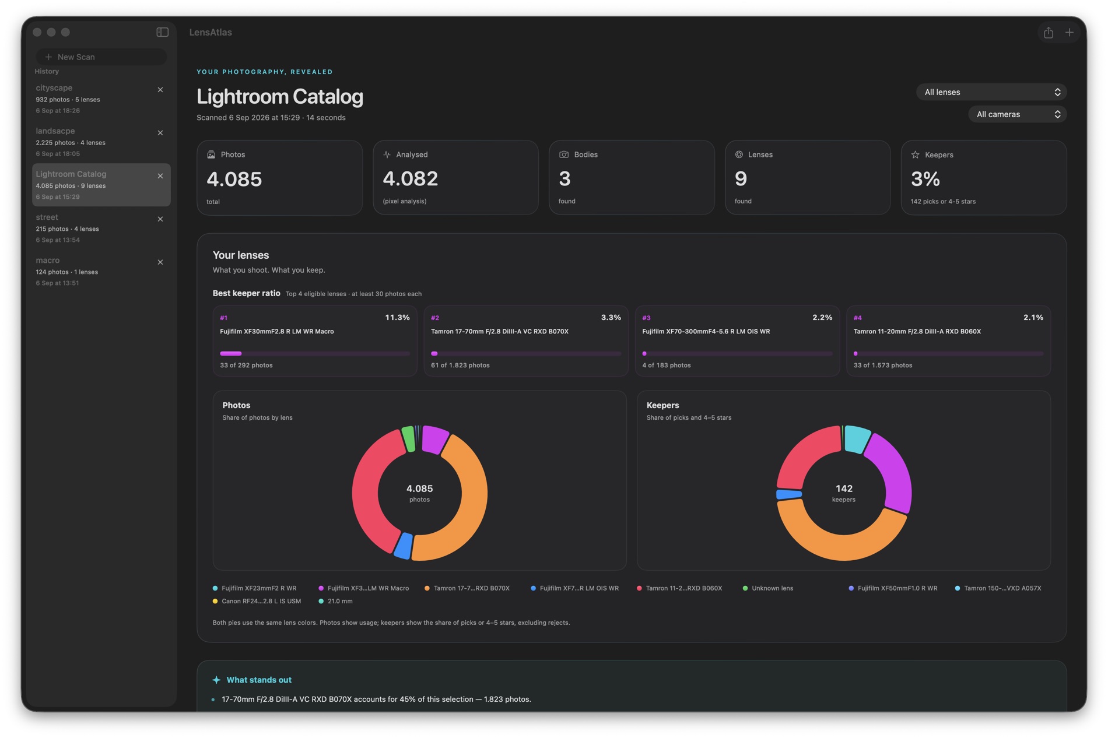Click the Tamron 11-20mm keeper progress bar
Viewport: 1108px width, 738px height.
pyautogui.click(x=948, y=353)
